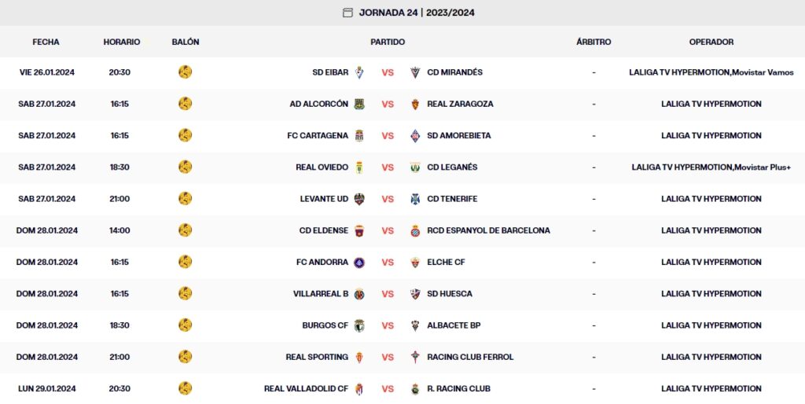This screenshot has width=805, height=404.
Task: Click the Real Zaragoza club crest
Action: tap(416, 104)
